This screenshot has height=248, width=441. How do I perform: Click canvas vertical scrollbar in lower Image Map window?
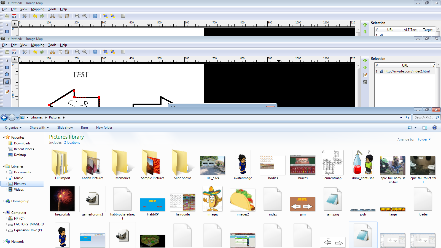click(358, 85)
